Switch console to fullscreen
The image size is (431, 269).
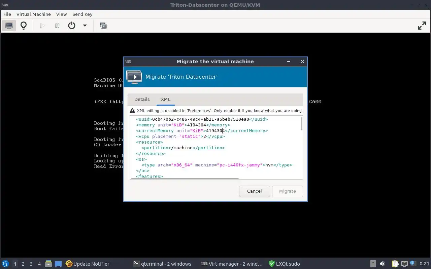coord(422,26)
